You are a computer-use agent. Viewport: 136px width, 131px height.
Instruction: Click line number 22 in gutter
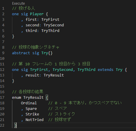tap(2, 125)
